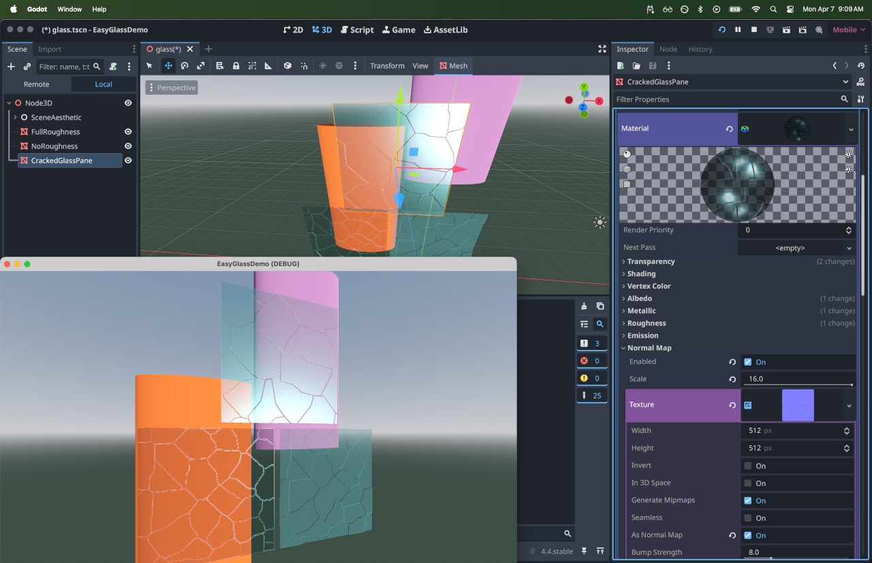Stop the running project

point(754,30)
